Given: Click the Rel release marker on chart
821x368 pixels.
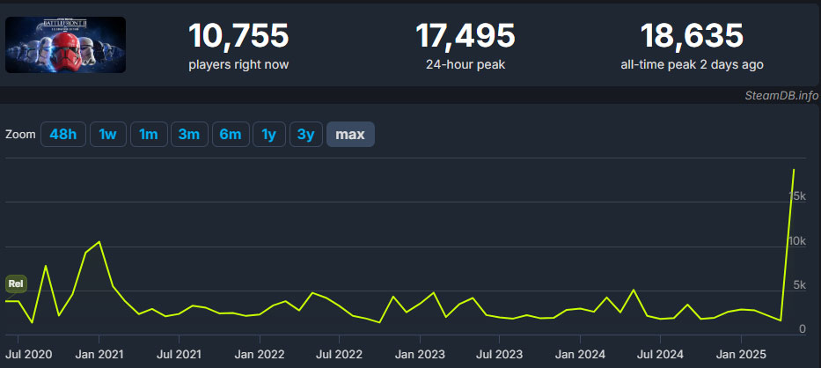Looking at the screenshot, I should tap(16, 284).
